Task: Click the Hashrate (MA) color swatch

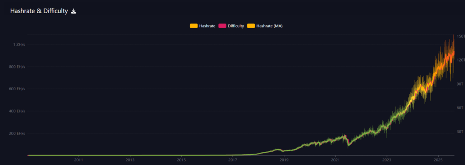Action: [x=251, y=26]
